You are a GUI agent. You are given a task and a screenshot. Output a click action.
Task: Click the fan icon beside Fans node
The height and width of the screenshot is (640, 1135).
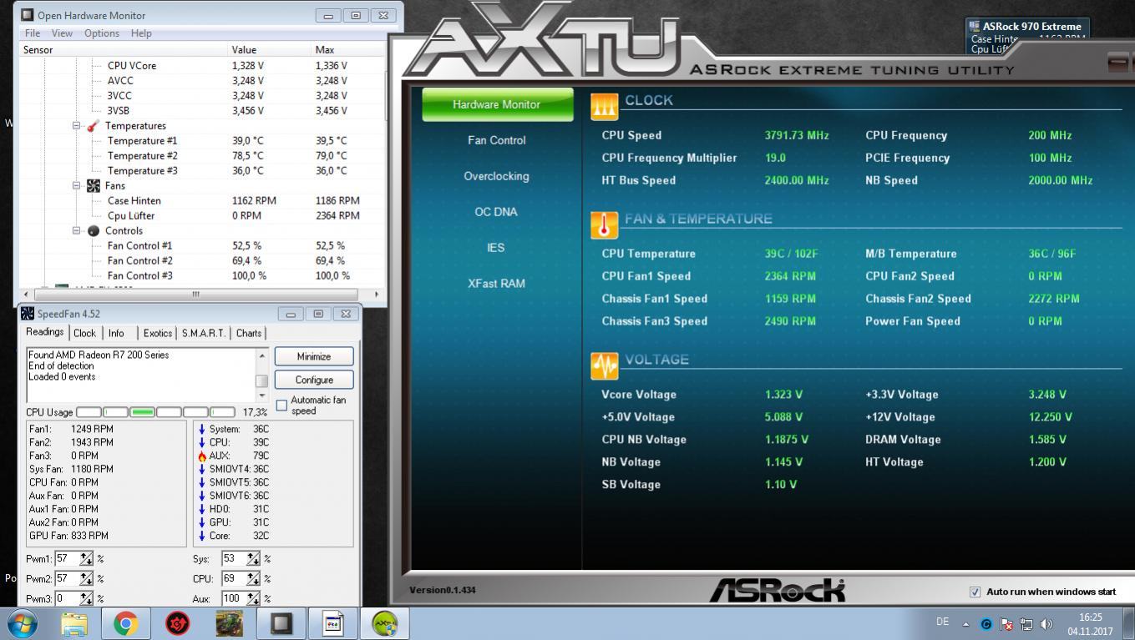[x=94, y=186]
